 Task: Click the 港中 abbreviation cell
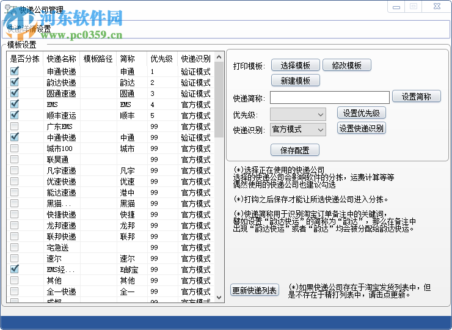pos(128,193)
